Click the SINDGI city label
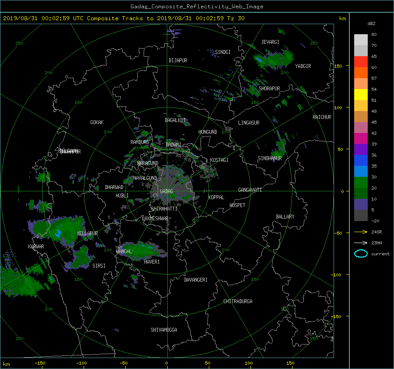The image size is (394, 369). click(223, 52)
